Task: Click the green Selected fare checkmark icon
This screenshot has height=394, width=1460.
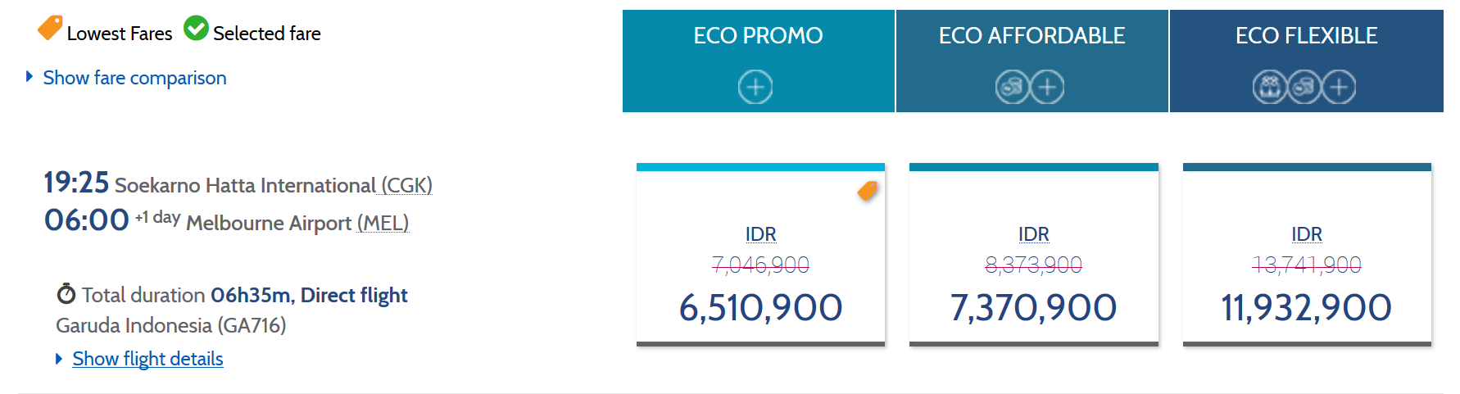Action: point(196,28)
